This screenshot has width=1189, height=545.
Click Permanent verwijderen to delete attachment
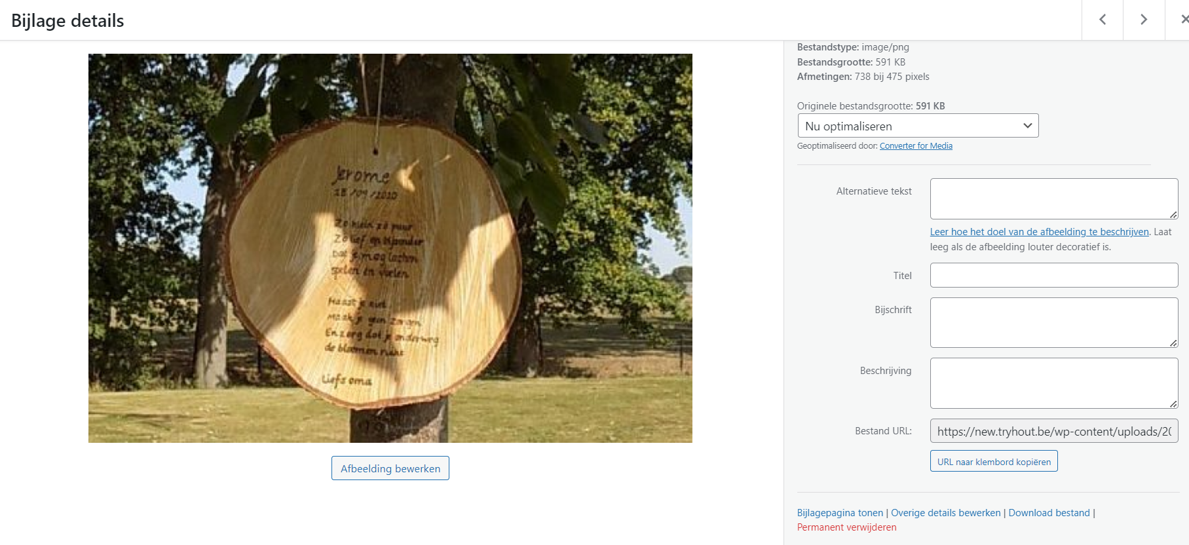point(846,527)
